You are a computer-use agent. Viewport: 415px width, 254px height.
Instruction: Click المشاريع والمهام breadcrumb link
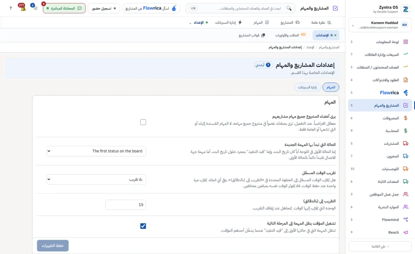pyautogui.click(x=329, y=47)
